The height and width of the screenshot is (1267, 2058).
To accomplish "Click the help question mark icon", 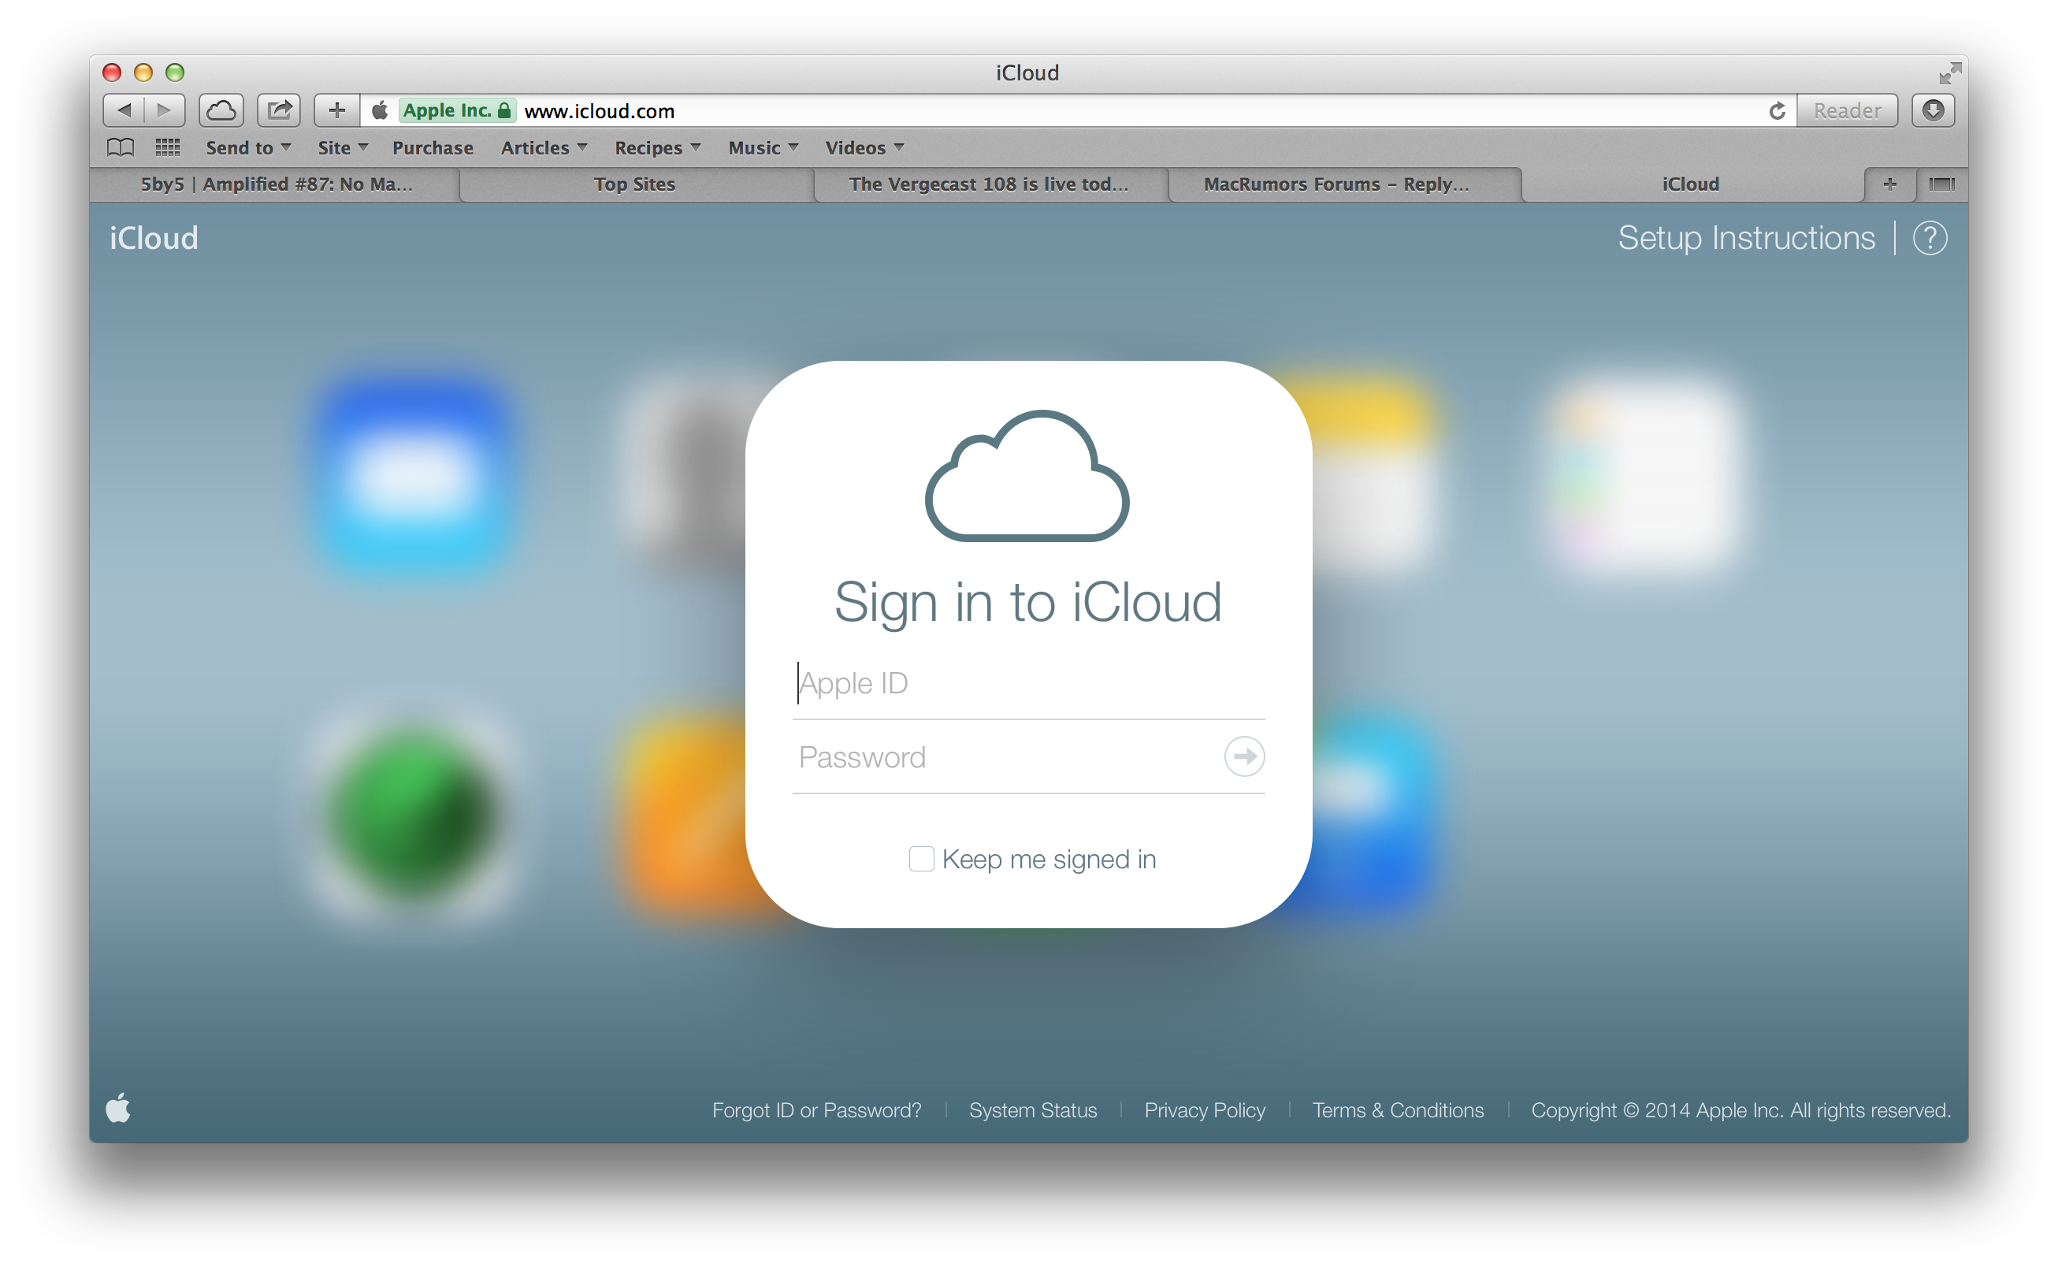I will pyautogui.click(x=1930, y=239).
